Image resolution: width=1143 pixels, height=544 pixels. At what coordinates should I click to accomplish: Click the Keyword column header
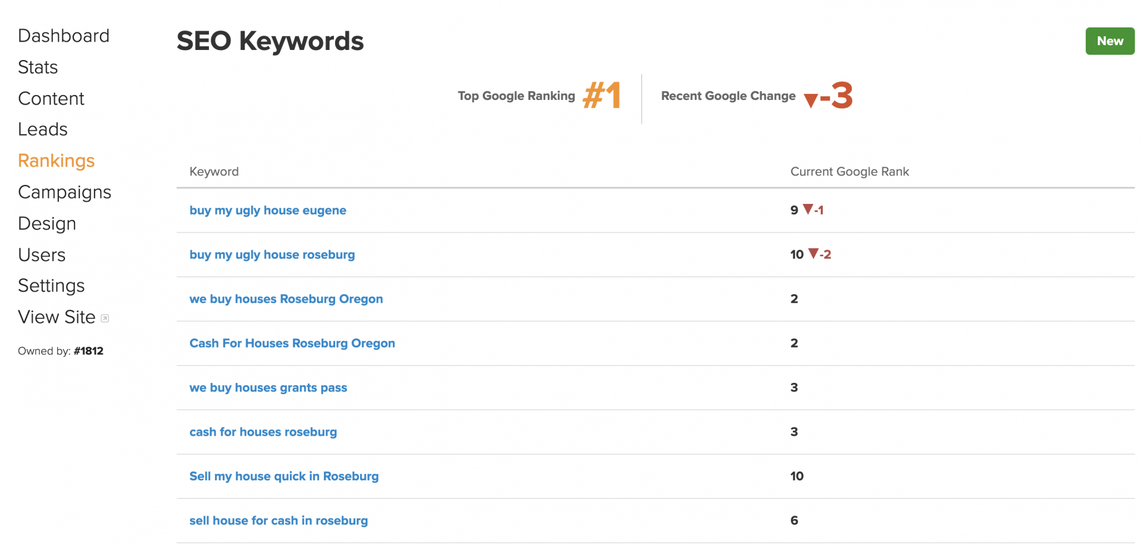click(x=214, y=171)
